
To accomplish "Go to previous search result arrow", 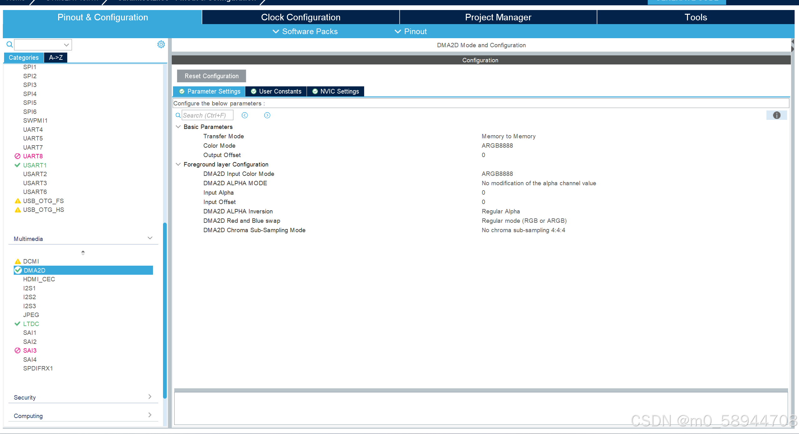I will point(245,115).
